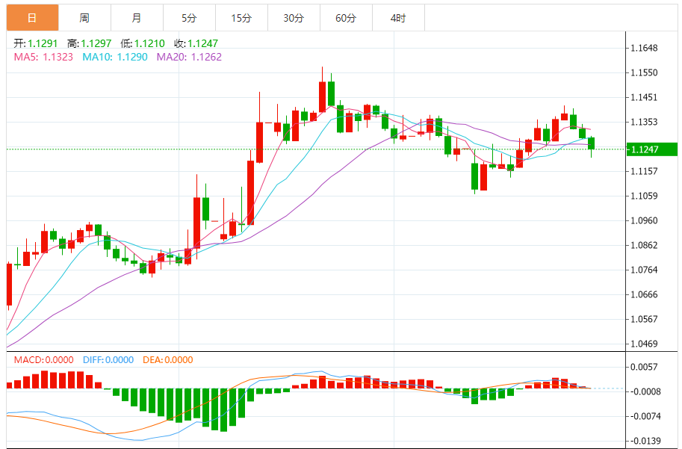Switch to the 周 weekly tab
682x449 pixels.
pos(85,18)
